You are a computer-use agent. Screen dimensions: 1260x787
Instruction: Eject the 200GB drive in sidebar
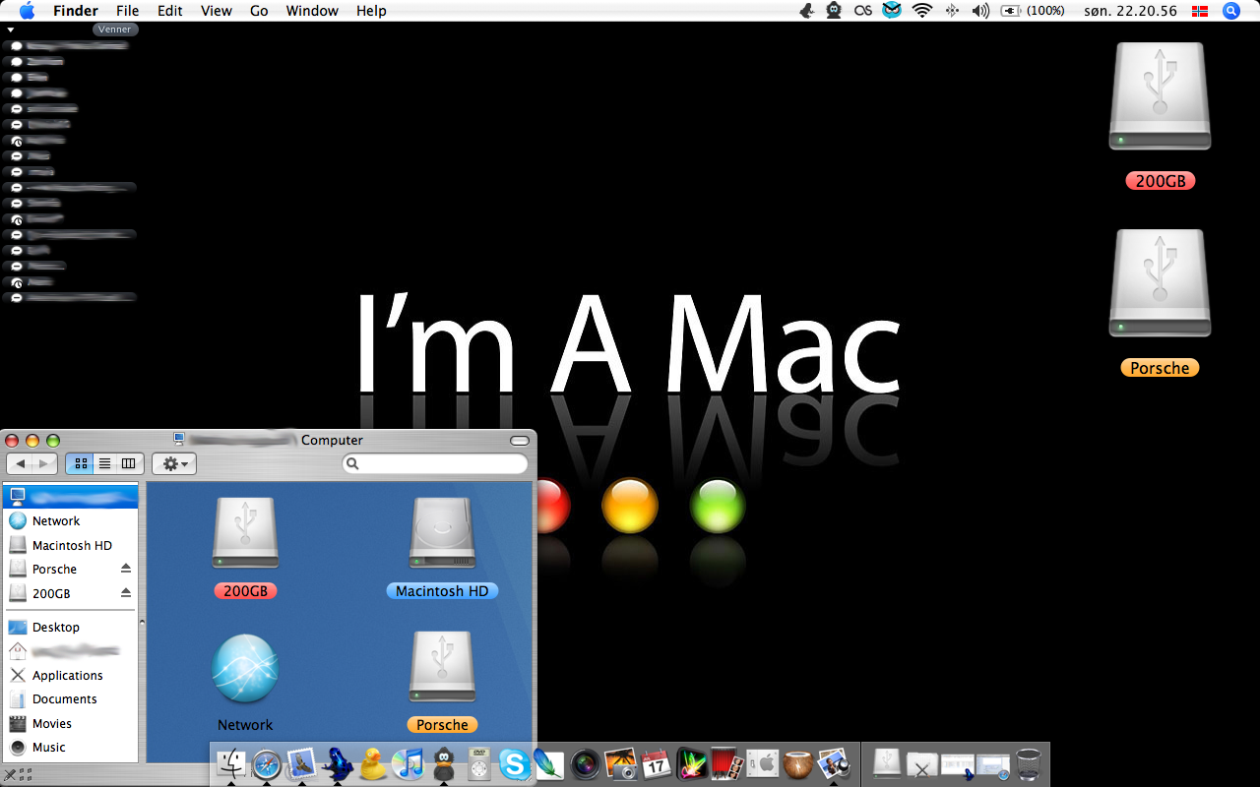coord(126,593)
